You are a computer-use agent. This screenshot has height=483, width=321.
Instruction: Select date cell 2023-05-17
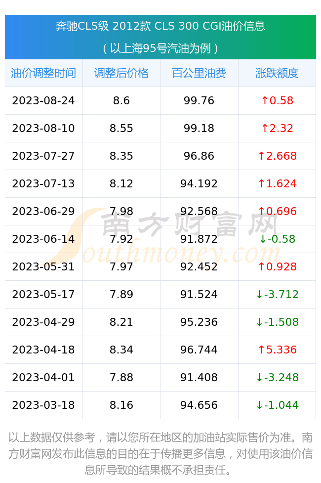[43, 295]
